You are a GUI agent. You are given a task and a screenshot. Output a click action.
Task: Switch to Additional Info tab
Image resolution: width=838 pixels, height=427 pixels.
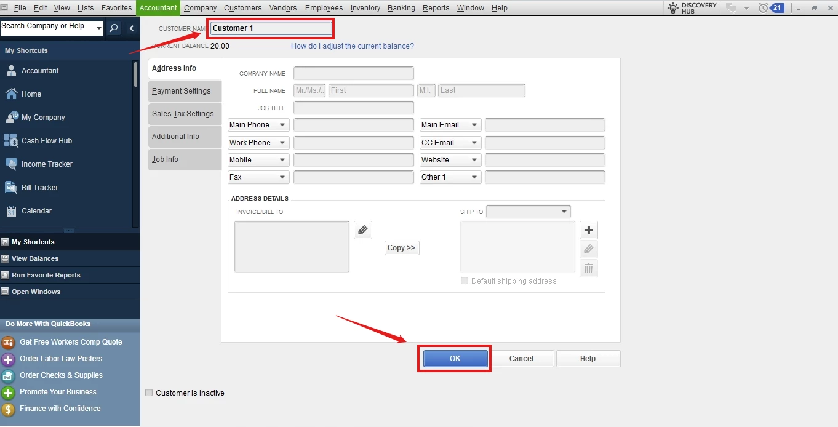pos(185,137)
